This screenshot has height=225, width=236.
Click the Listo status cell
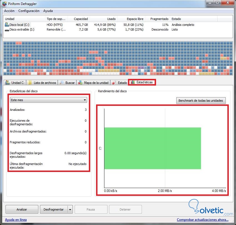(x=175, y=29)
